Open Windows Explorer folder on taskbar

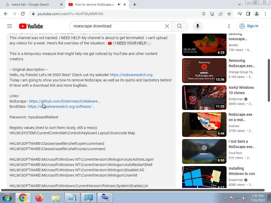(56, 198)
